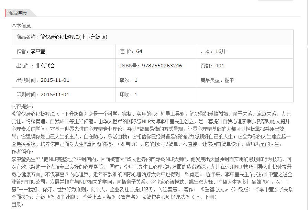Screen dimensions: 308x210
Task: Select the product title 简快身心积极疗法(上下升级版)
Action: pyautogui.click(x=74, y=37)
